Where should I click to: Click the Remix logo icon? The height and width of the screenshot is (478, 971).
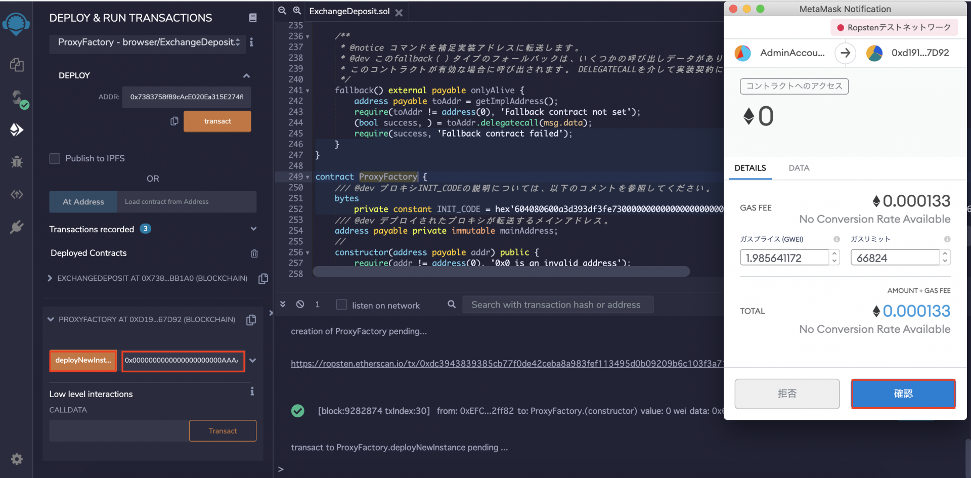pyautogui.click(x=16, y=24)
